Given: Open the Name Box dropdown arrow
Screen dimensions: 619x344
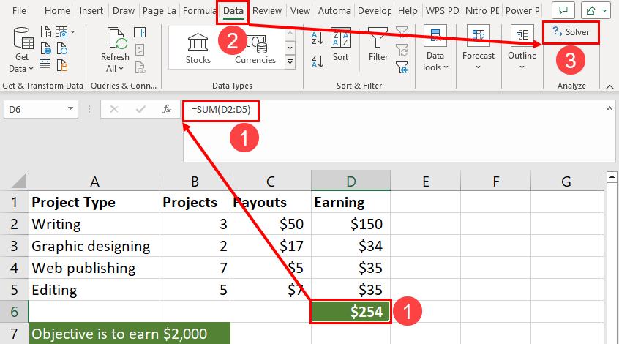Looking at the screenshot, I should tap(71, 109).
